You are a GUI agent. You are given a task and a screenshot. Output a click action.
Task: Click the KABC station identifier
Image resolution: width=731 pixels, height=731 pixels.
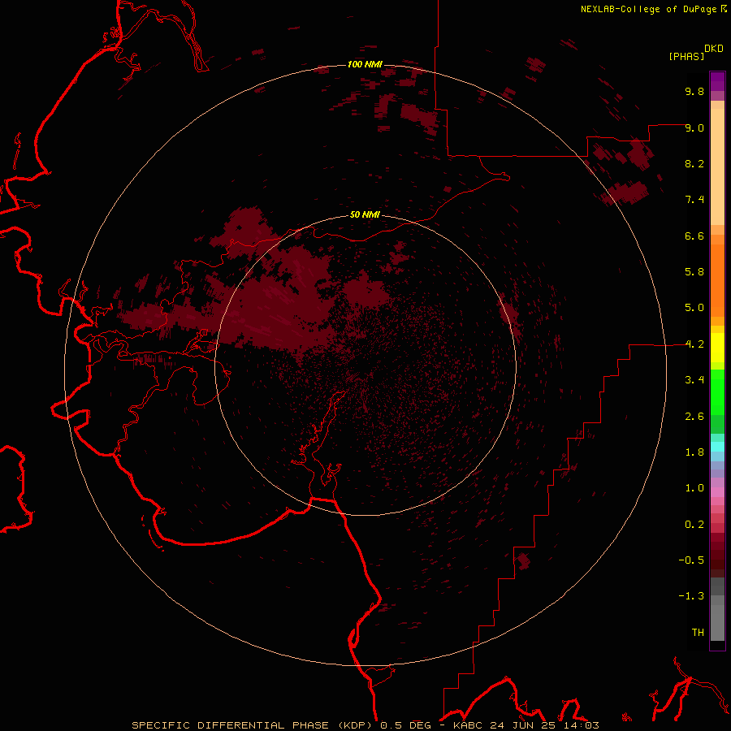point(469,725)
